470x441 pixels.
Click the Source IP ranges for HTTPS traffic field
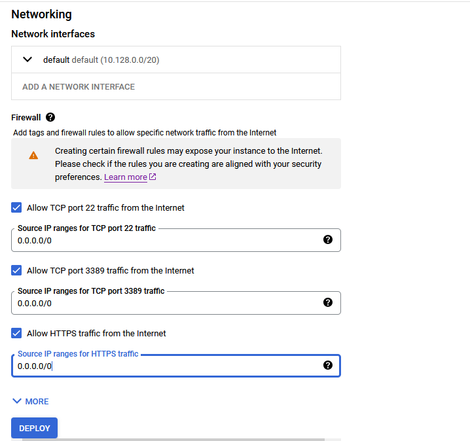[x=176, y=366]
